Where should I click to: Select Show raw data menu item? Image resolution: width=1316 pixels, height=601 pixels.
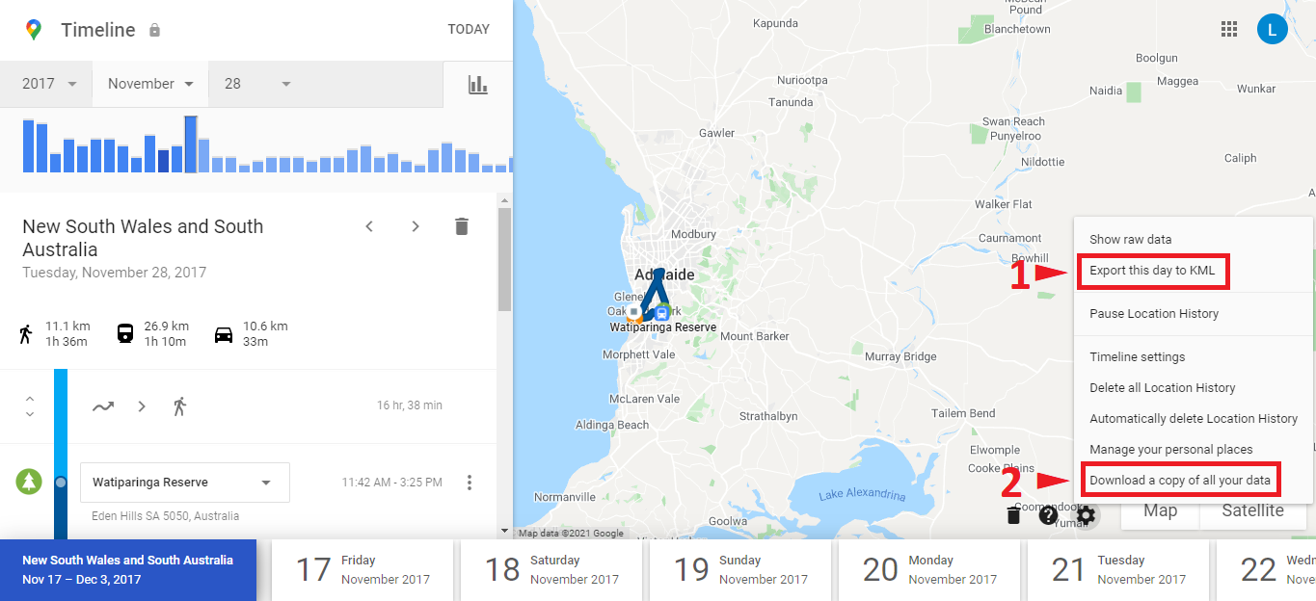1194,239
